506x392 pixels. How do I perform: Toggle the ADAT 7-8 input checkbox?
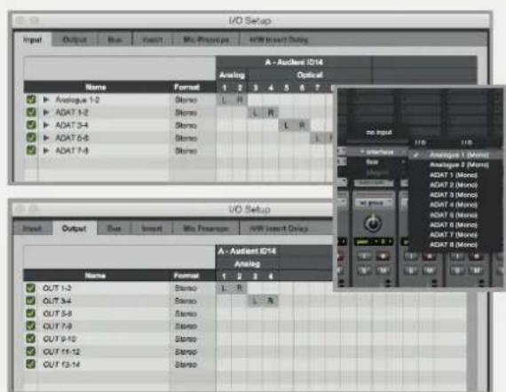(x=31, y=150)
